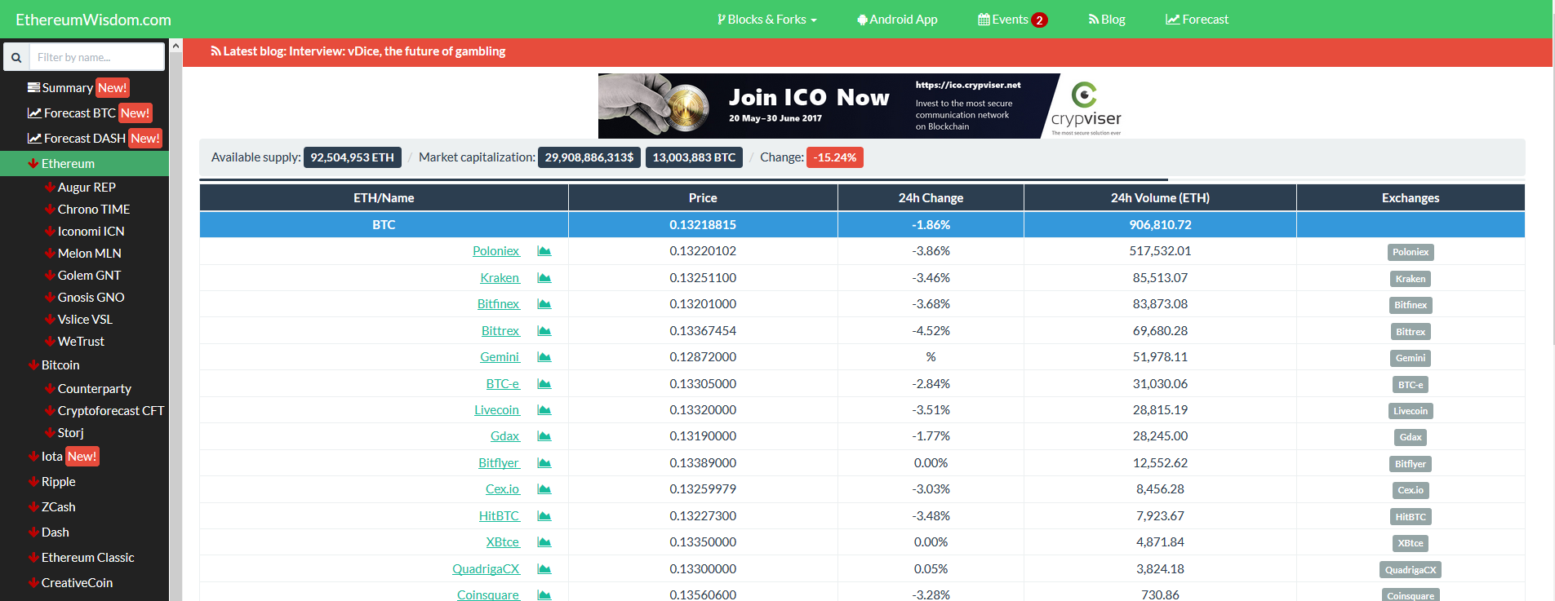This screenshot has height=601, width=1555.
Task: Click the Livecoin exchange badge
Action: click(x=1410, y=411)
